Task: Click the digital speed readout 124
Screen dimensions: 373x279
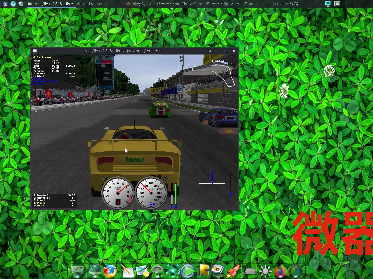Action: pyautogui.click(x=152, y=205)
